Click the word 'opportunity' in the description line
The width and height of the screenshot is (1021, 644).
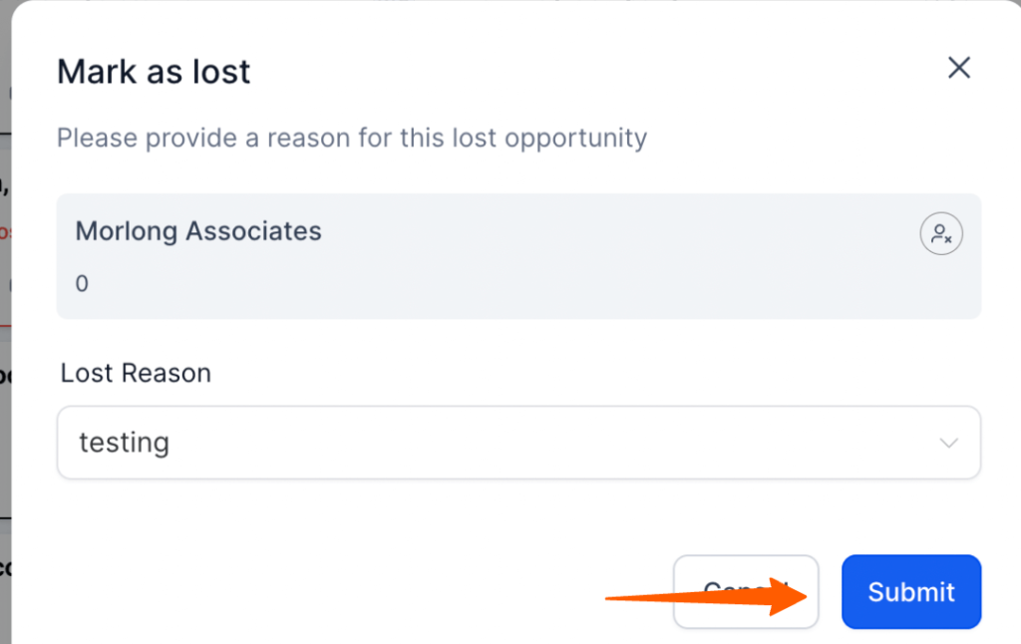pyautogui.click(x=575, y=138)
